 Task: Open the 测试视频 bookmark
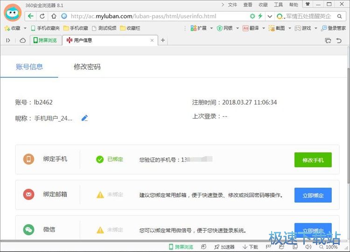(104, 28)
